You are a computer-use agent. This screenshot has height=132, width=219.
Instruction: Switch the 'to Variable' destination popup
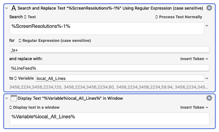(24, 78)
